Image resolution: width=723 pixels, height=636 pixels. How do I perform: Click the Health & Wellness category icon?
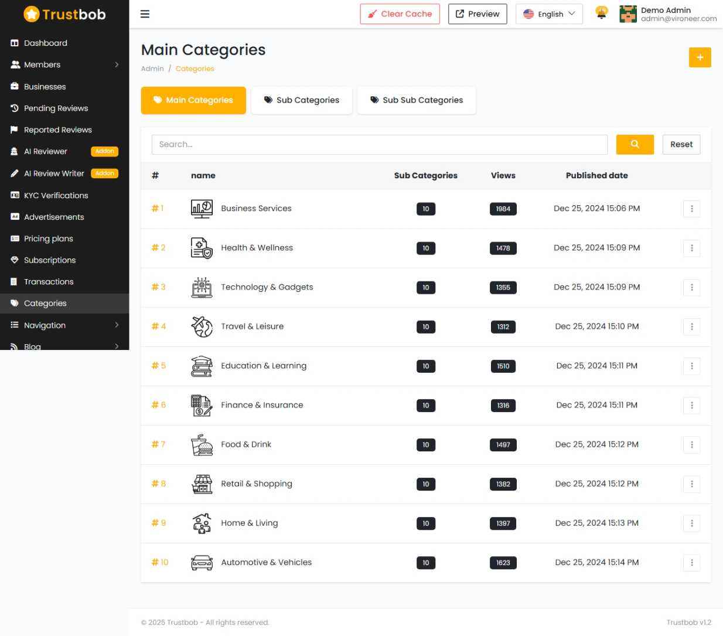(x=202, y=248)
